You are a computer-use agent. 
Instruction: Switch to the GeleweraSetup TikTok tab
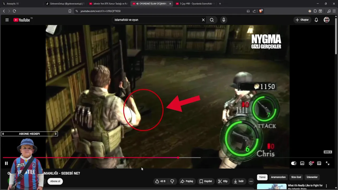click(65, 4)
